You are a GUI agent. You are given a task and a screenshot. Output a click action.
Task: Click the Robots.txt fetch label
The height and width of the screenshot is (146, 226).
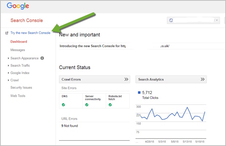115,98
